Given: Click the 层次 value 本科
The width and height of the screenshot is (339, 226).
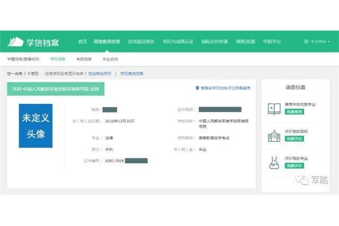Looking at the screenshot, I should pyautogui.click(x=109, y=149).
